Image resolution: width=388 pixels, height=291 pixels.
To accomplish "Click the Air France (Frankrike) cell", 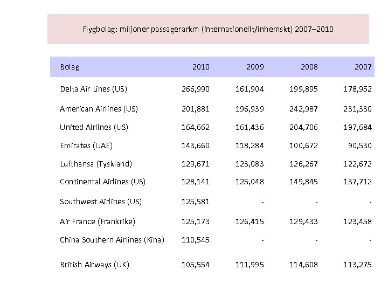I will pos(98,221).
